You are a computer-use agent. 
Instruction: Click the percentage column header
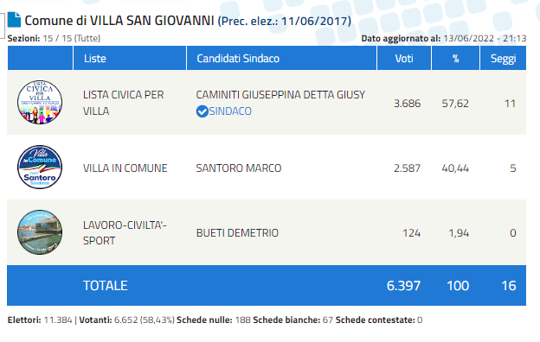pos(455,58)
